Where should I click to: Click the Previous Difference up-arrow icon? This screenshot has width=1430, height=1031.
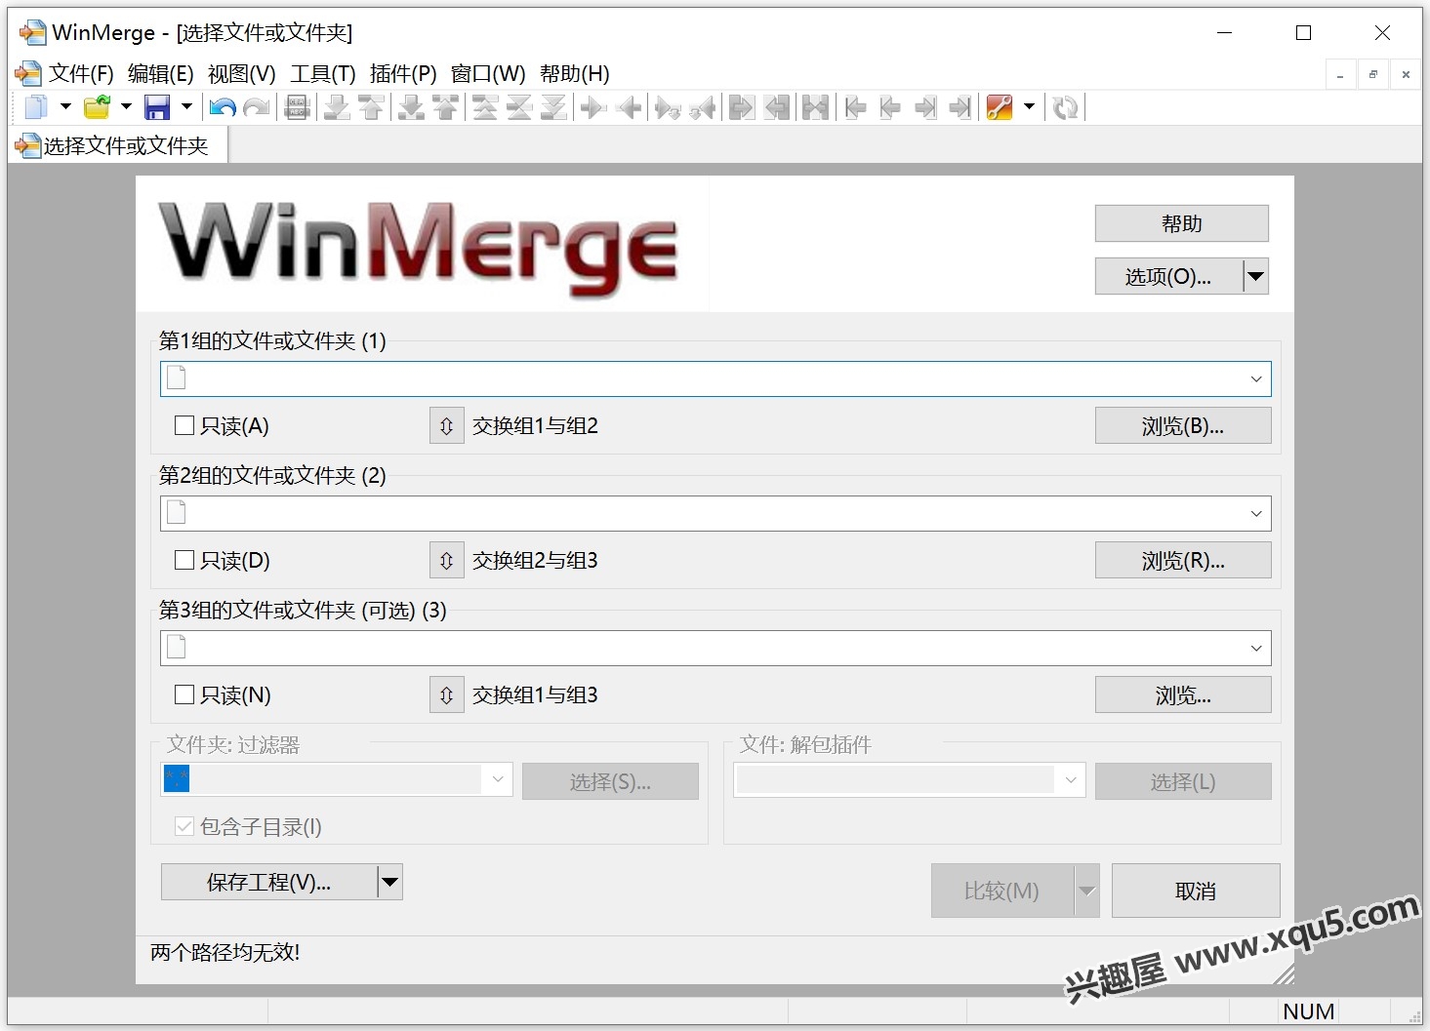pyautogui.click(x=371, y=107)
